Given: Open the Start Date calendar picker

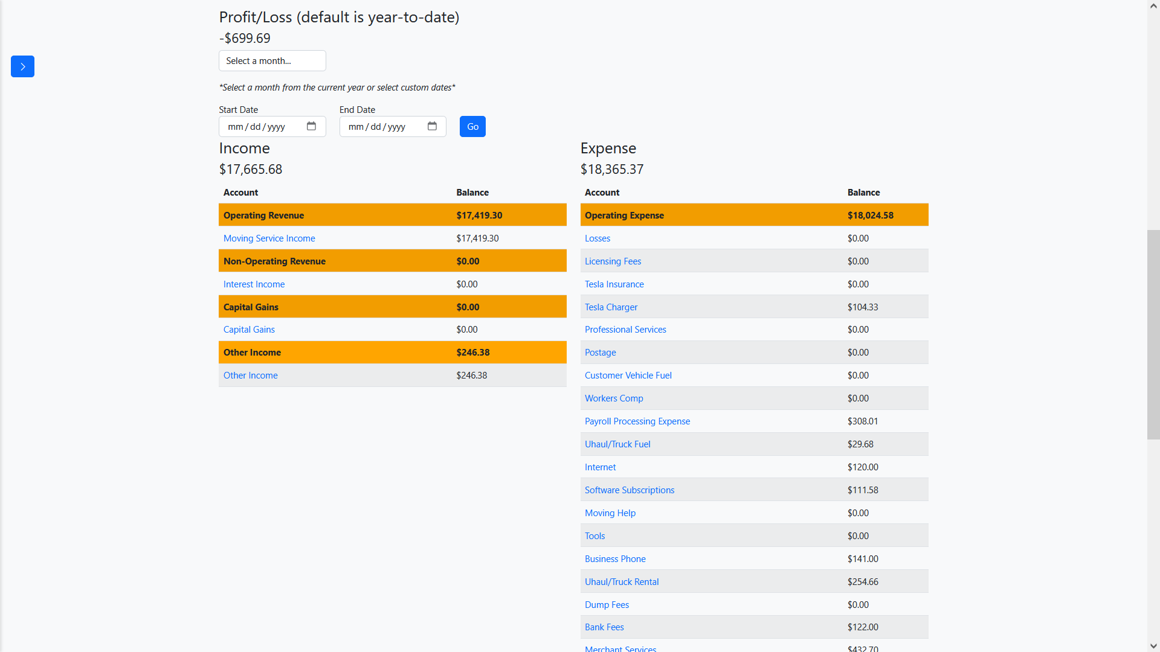Looking at the screenshot, I should [x=311, y=126].
